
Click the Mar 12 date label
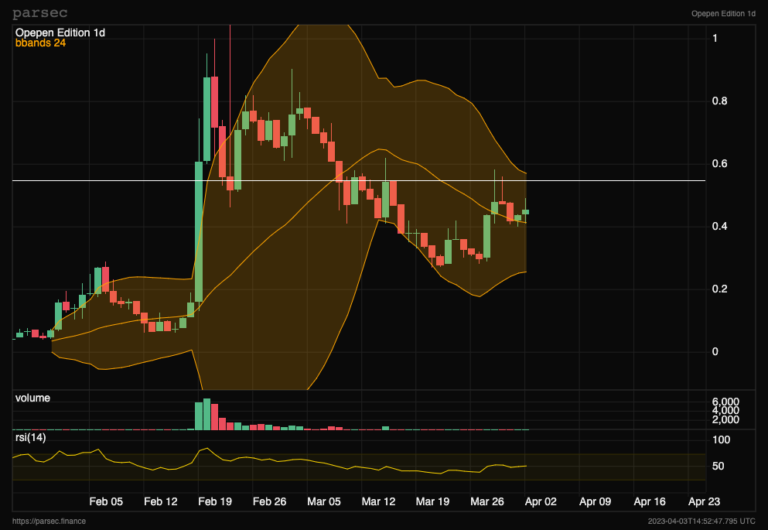pos(378,501)
